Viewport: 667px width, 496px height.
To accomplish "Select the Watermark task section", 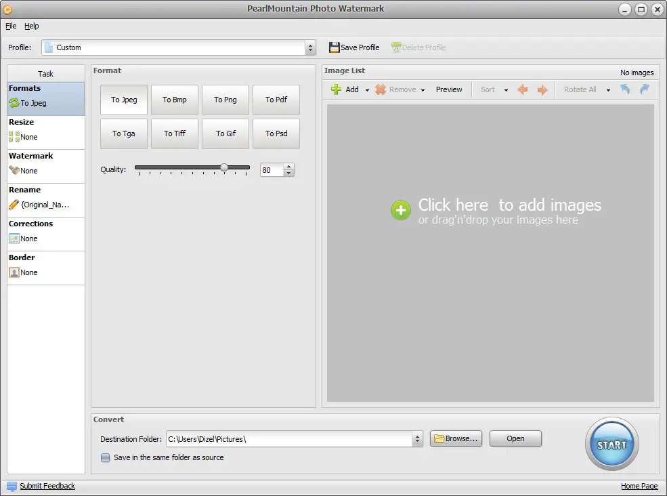I will pos(46,167).
